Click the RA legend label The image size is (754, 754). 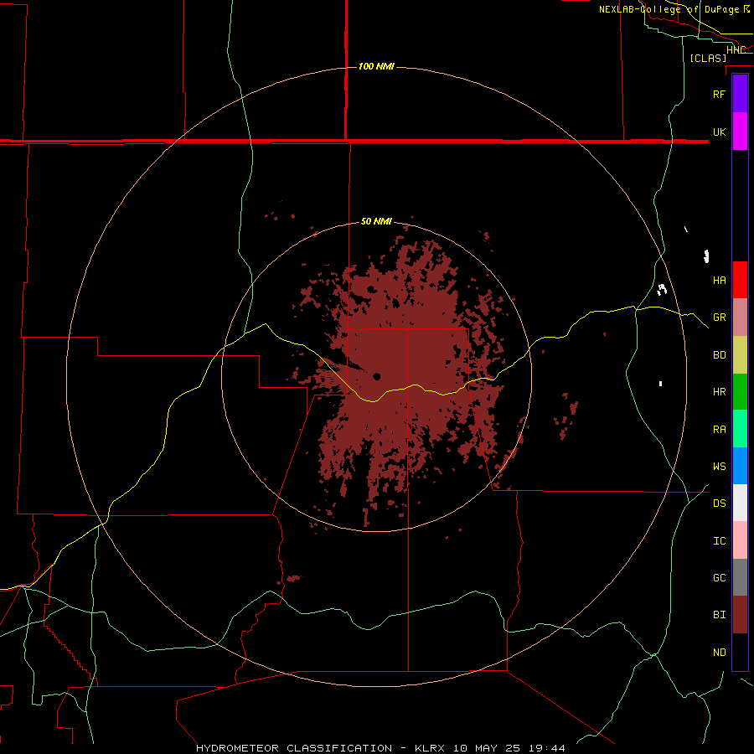click(719, 430)
